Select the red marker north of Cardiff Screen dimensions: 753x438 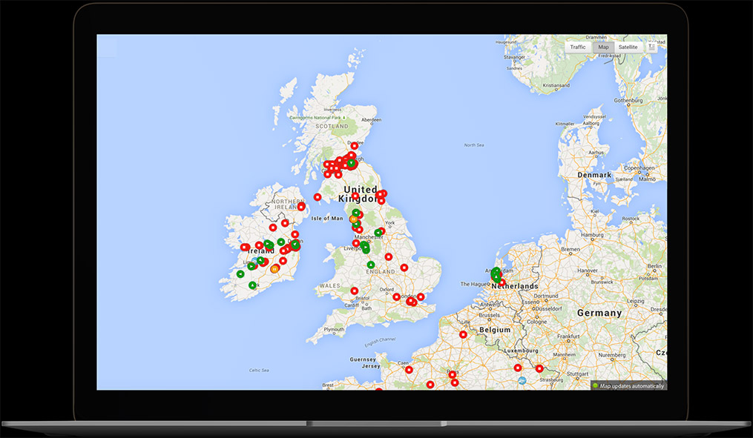point(355,291)
